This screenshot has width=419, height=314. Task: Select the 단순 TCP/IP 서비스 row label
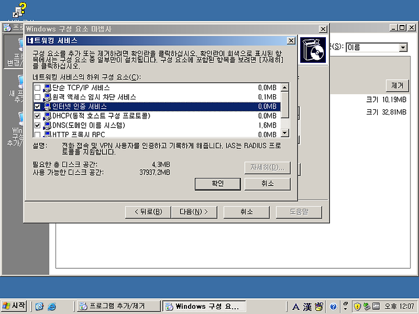click(x=81, y=88)
